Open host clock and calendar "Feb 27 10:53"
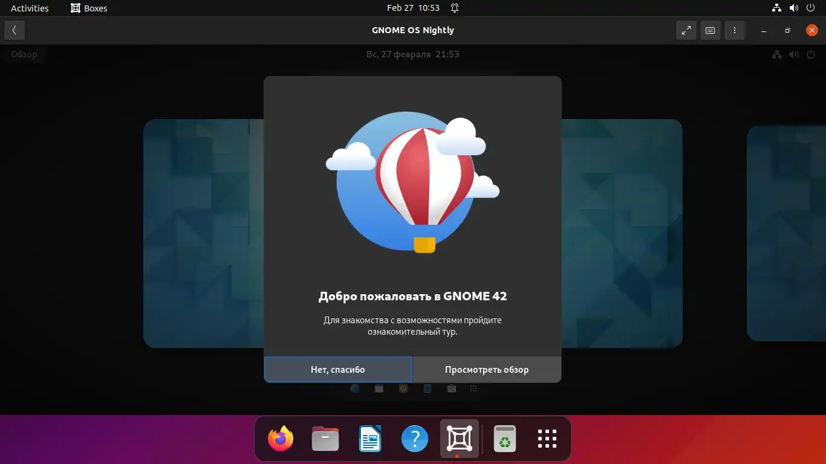The height and width of the screenshot is (464, 826). 413,8
